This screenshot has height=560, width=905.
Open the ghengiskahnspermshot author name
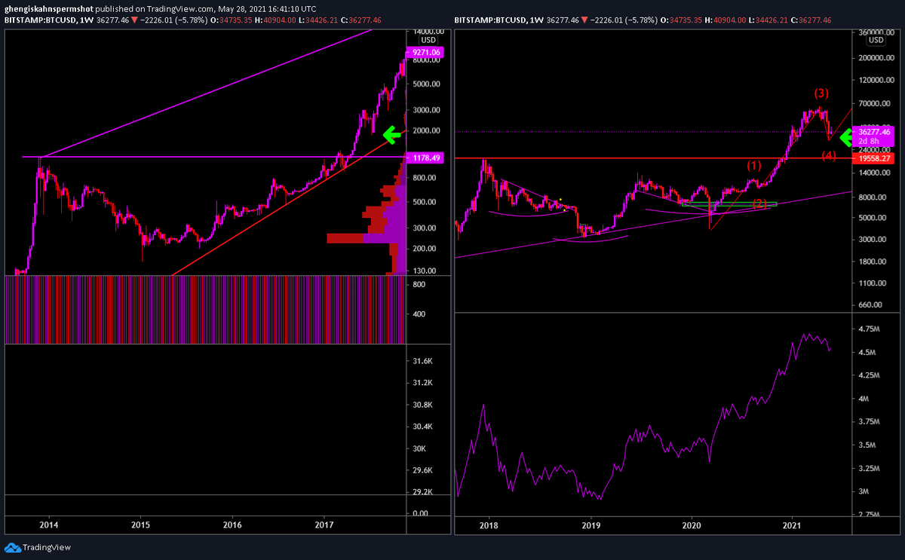coord(48,8)
